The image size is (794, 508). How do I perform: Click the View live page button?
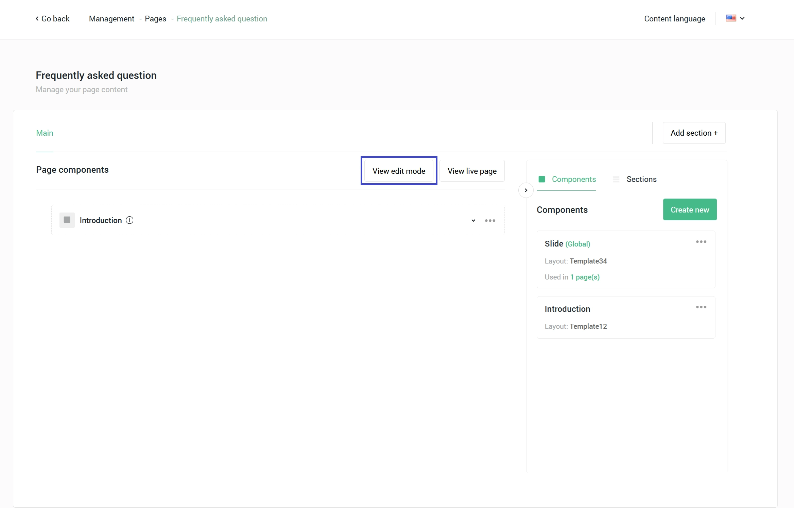(472, 171)
